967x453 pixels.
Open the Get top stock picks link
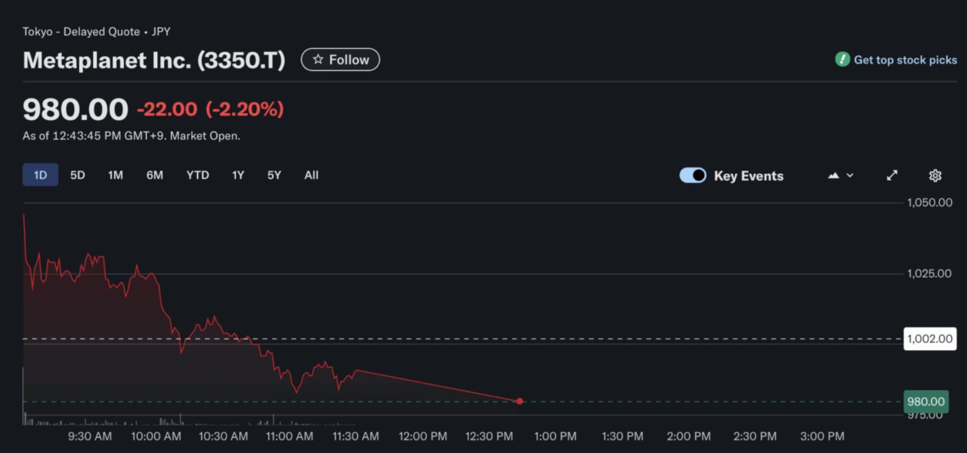[904, 59]
